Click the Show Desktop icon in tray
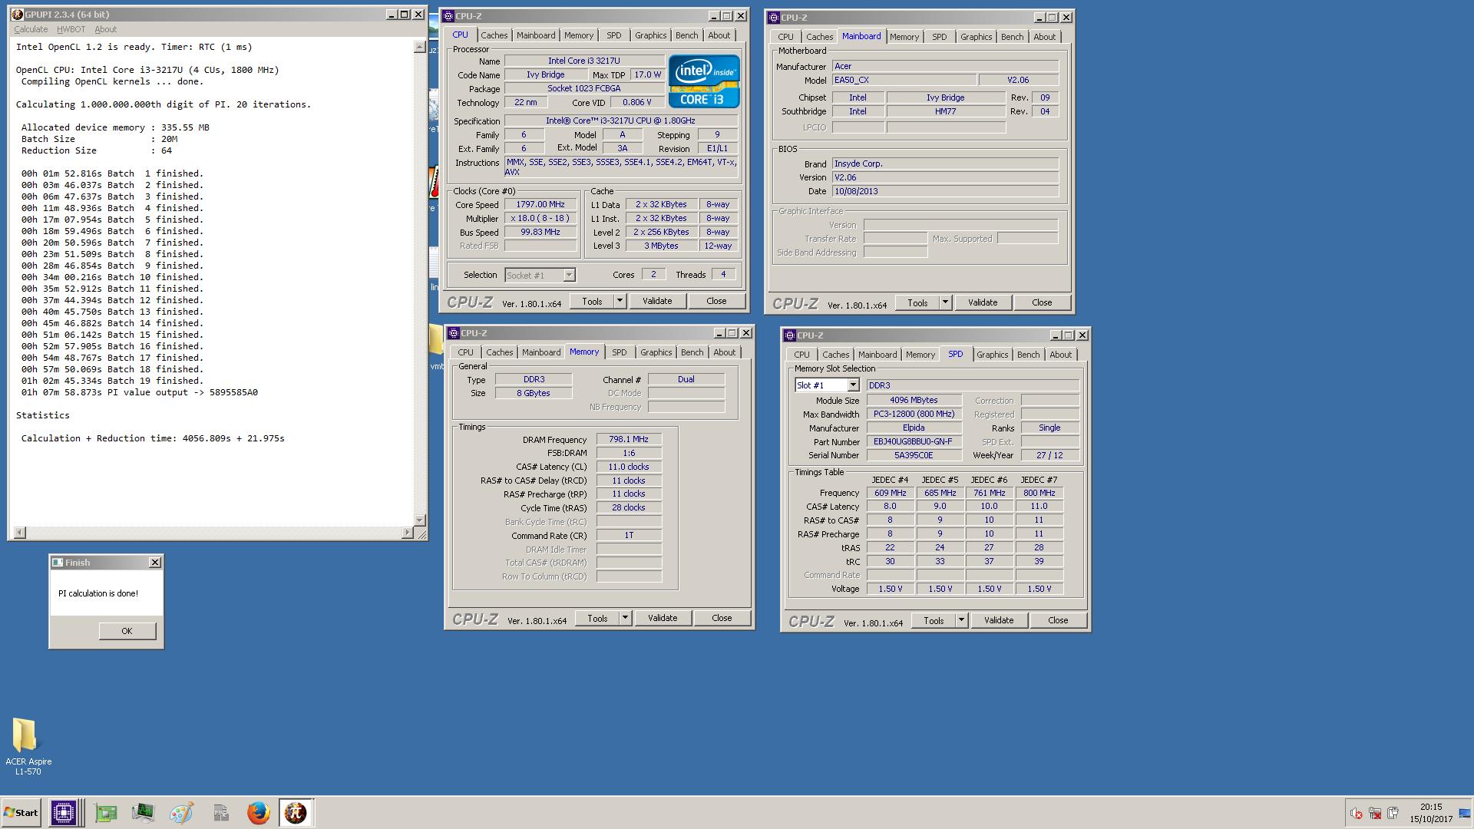 coord(1464,814)
